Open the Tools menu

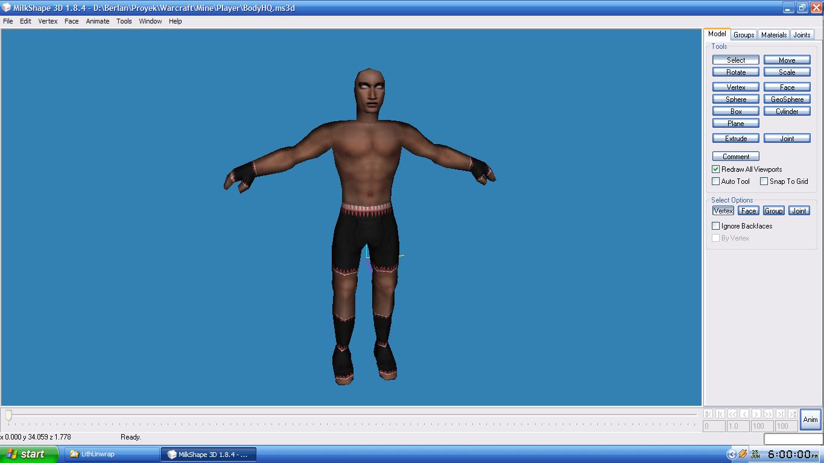point(124,21)
